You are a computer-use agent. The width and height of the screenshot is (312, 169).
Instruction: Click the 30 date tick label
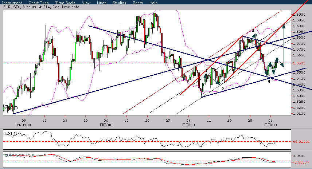86,121
